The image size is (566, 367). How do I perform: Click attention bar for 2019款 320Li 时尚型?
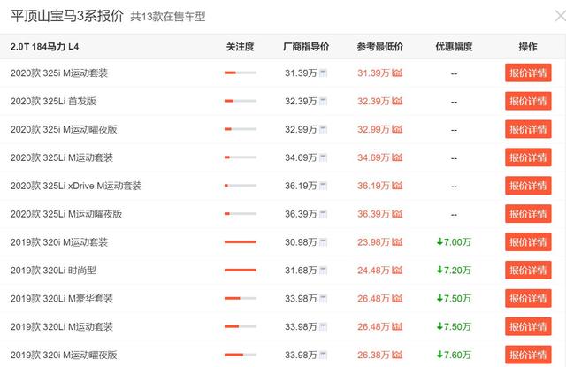coord(241,270)
